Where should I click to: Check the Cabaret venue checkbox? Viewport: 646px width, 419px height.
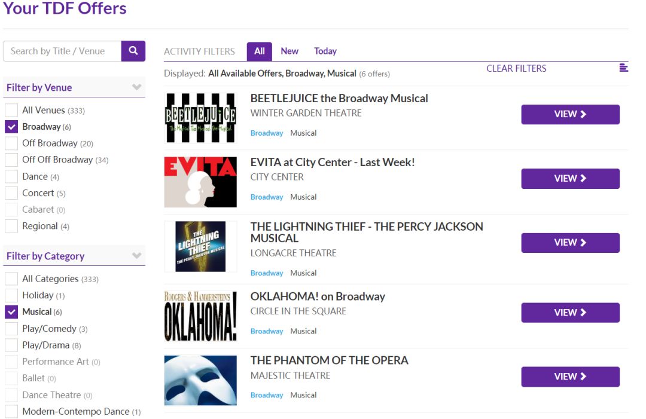click(11, 209)
